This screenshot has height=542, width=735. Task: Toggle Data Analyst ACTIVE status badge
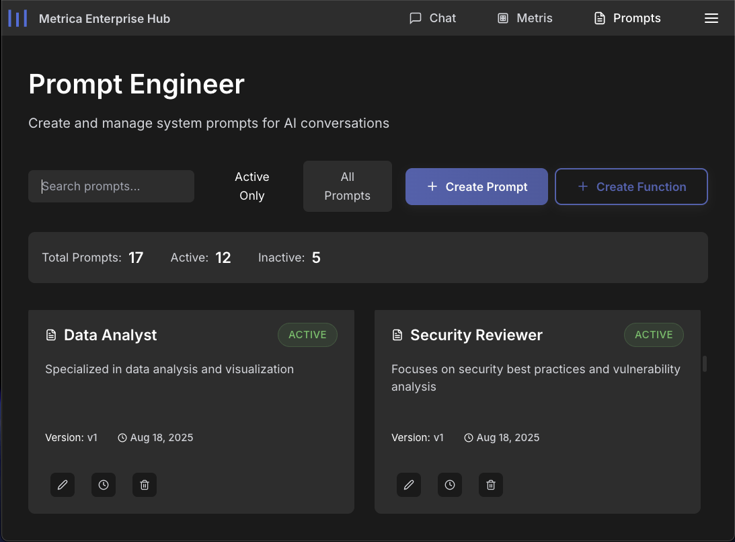pyautogui.click(x=307, y=335)
